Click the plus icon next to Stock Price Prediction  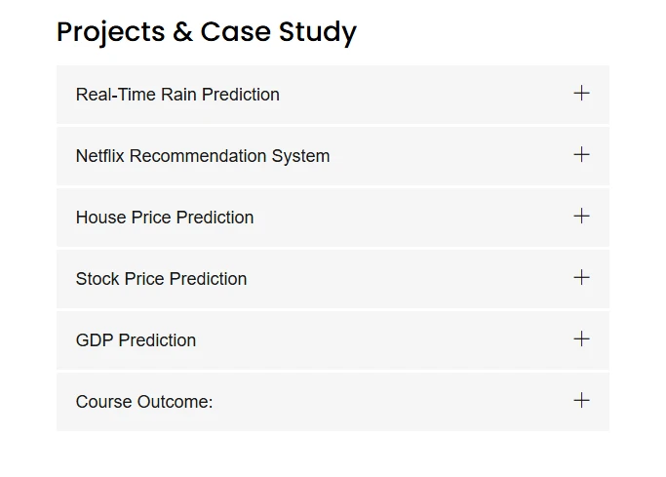pyautogui.click(x=581, y=278)
